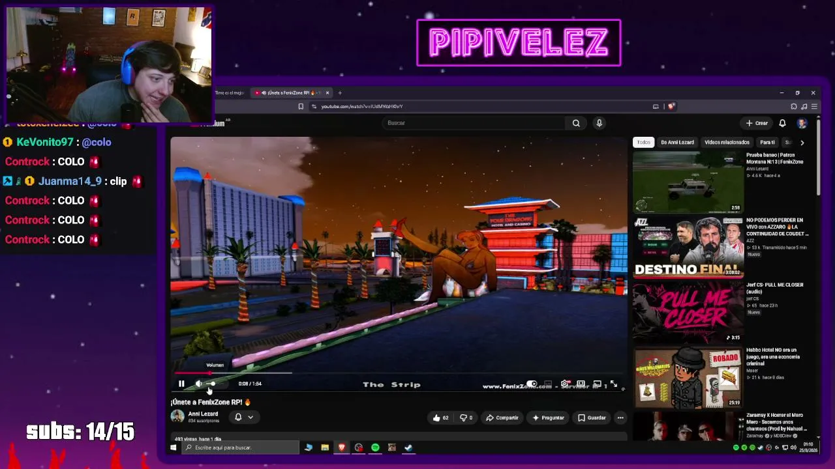Click the browser address bar URL
Viewport: 835px width, 469px height.
362,106
